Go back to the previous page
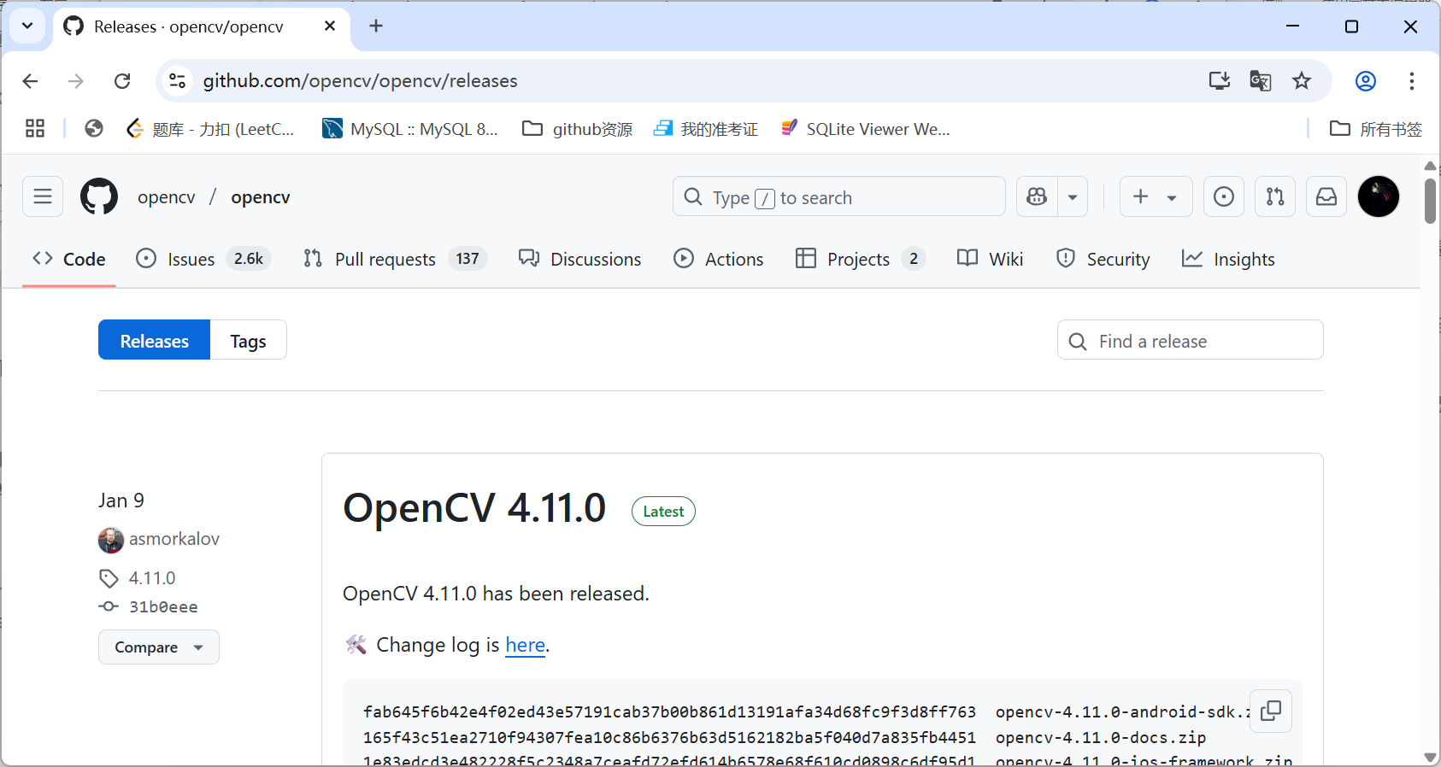The image size is (1441, 767). click(31, 81)
